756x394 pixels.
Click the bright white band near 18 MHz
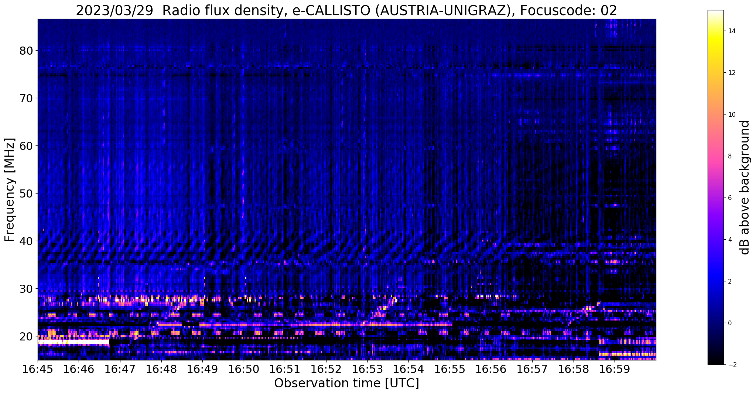(73, 342)
